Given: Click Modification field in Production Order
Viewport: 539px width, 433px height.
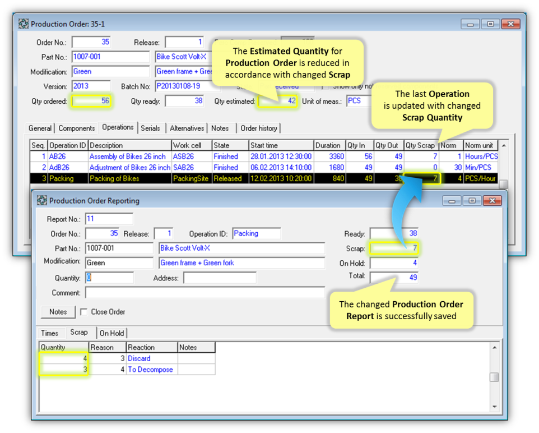Looking at the screenshot, I should point(111,72).
